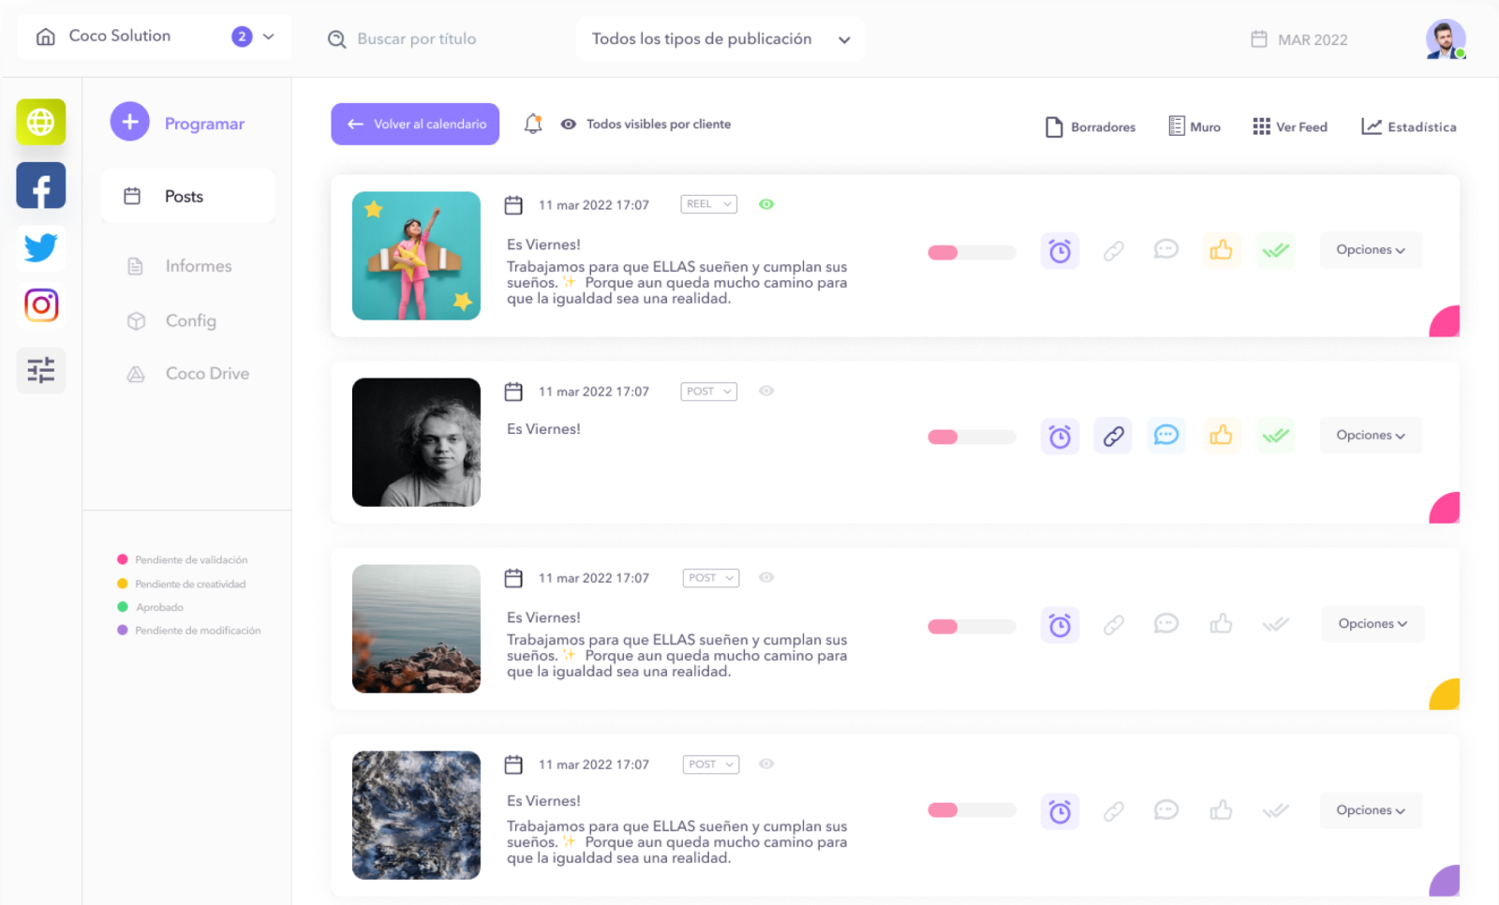Click the alarm clock icon on first post
Viewport: 1499px width, 905px height.
(x=1060, y=251)
